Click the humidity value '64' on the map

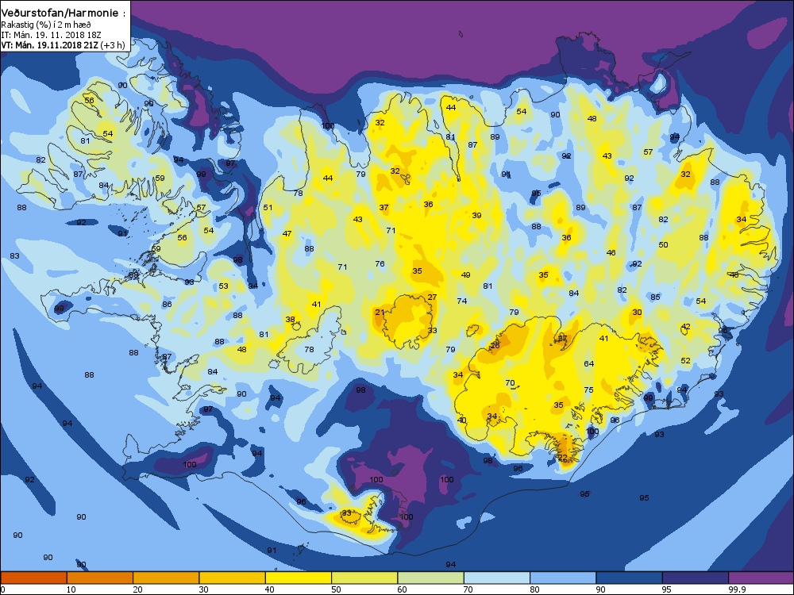(589, 363)
